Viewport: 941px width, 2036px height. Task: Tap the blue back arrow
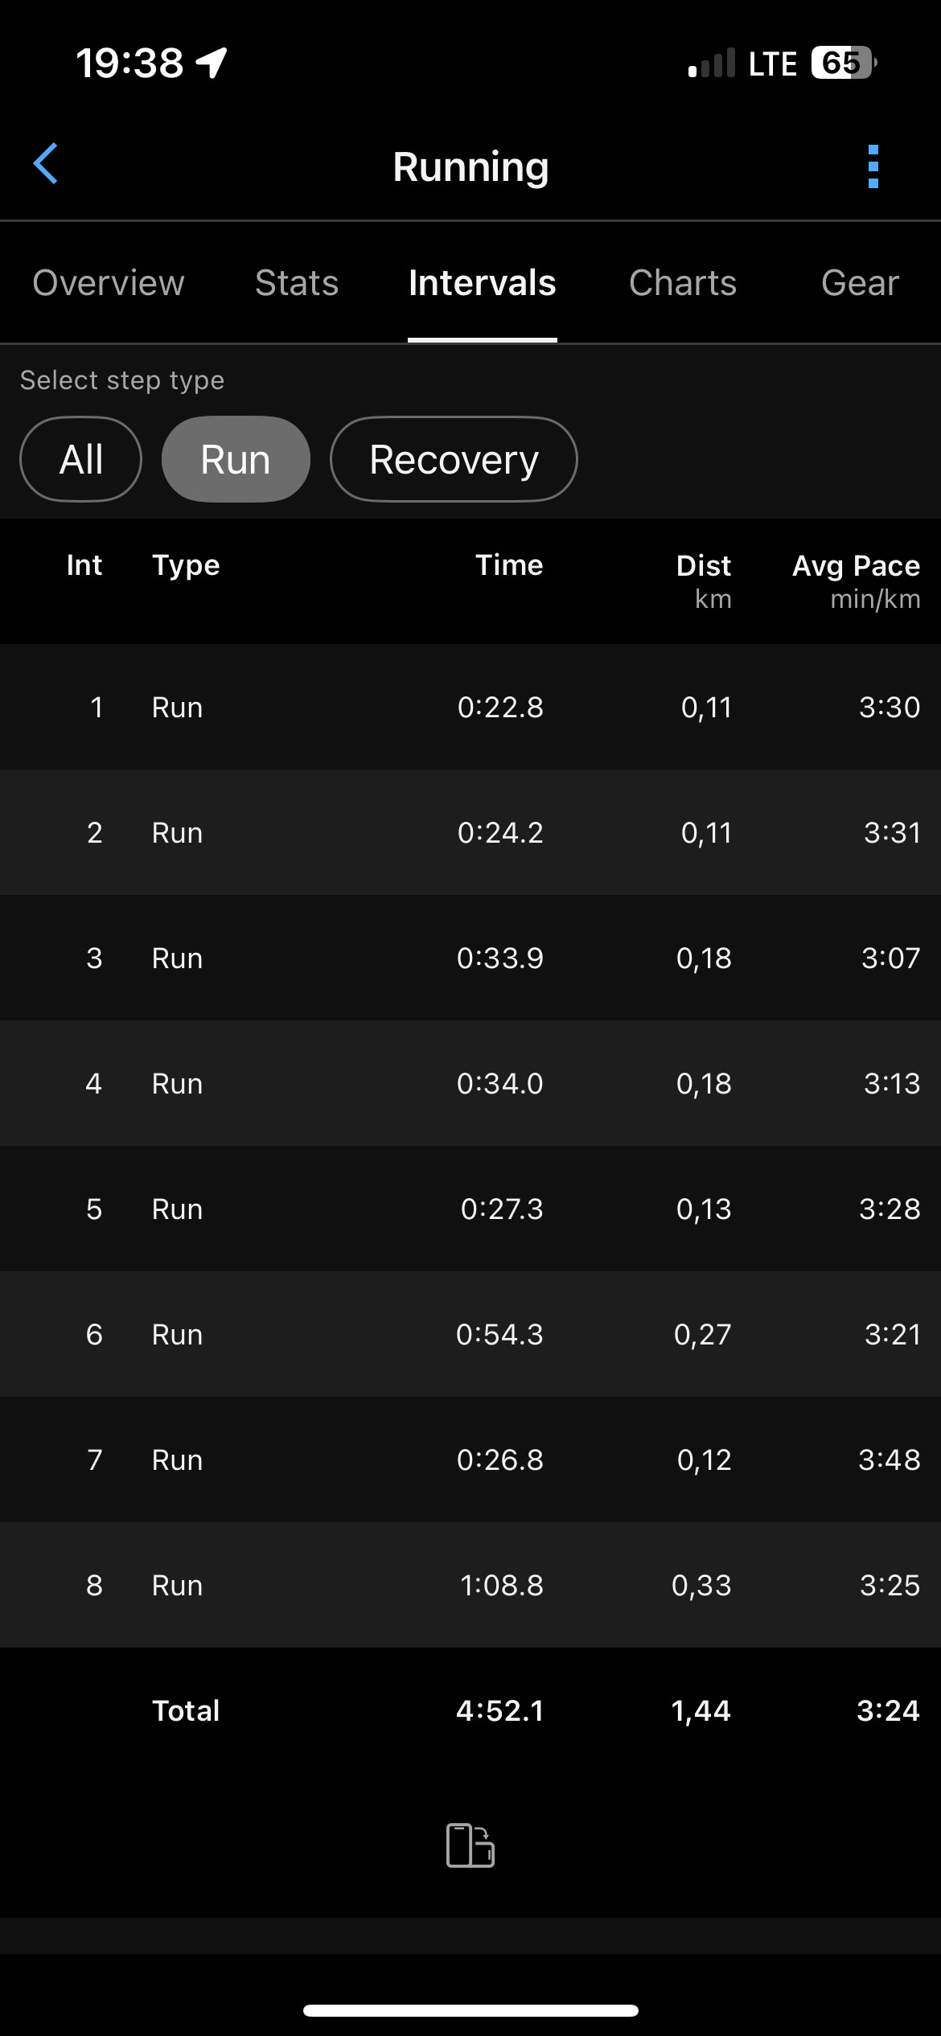[x=46, y=164]
